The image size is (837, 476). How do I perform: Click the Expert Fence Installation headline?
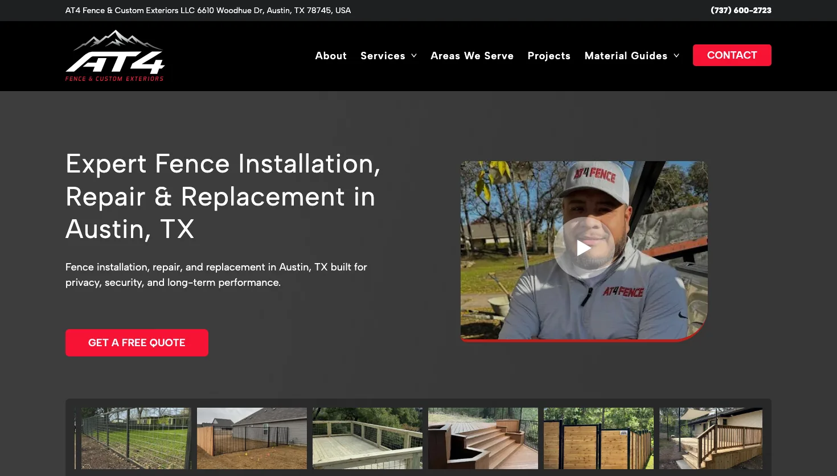[x=223, y=196]
